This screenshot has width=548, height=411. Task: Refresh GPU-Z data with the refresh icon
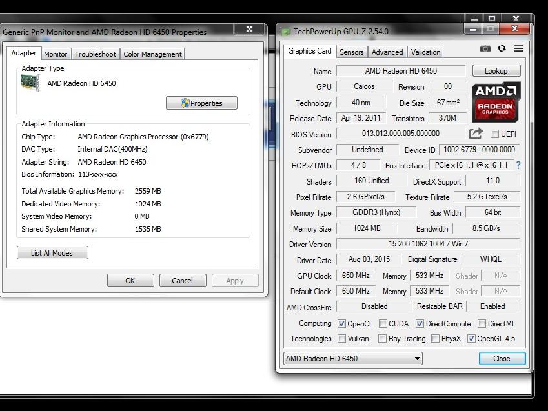click(502, 48)
